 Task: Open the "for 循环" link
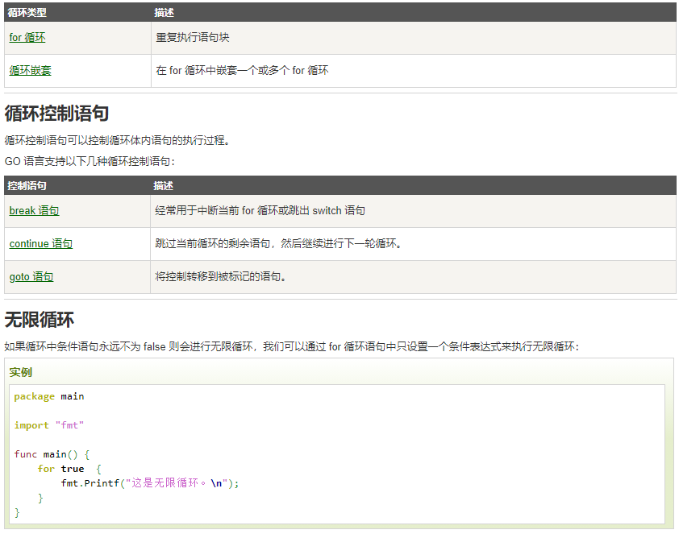point(27,37)
